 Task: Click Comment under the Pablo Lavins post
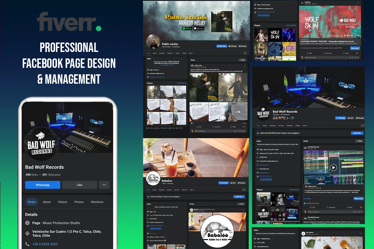pyautogui.click(x=216, y=127)
